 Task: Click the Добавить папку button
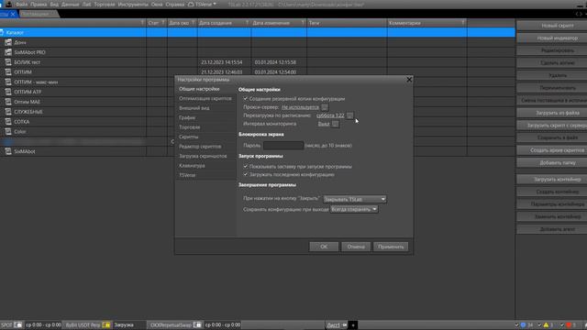(552, 163)
